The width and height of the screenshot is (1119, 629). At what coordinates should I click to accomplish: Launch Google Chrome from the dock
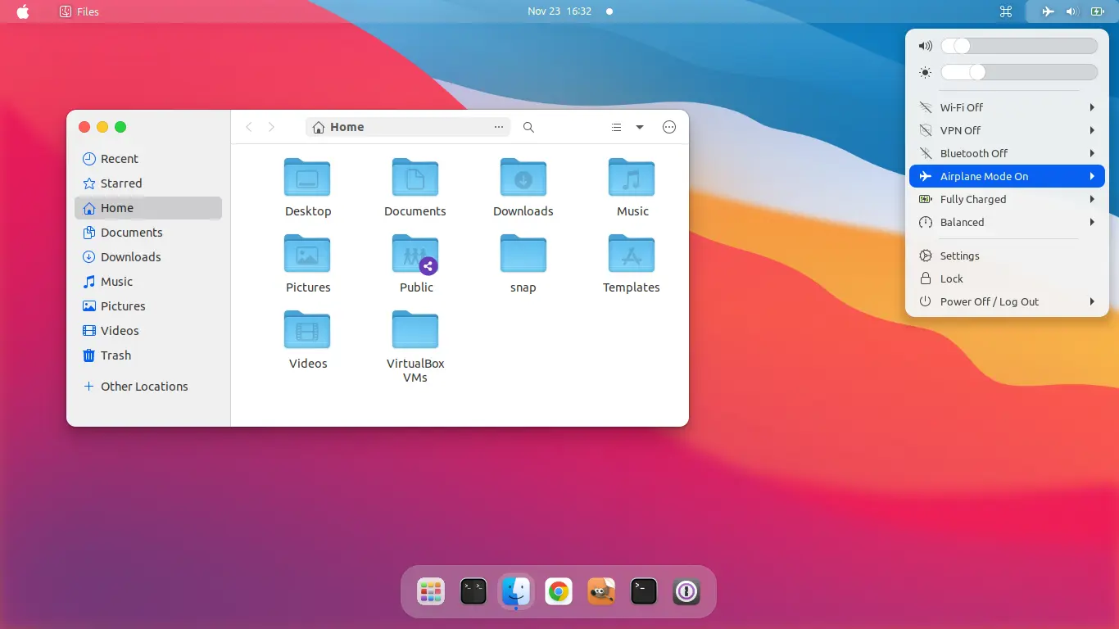coord(559,591)
